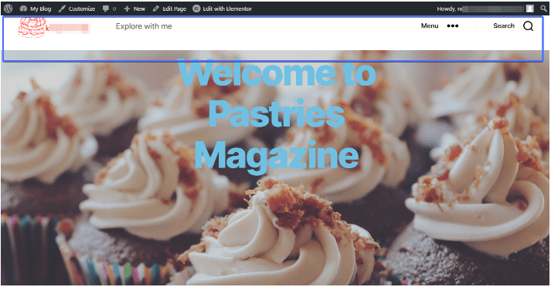Click the Customize paintbrush icon
The width and height of the screenshot is (551, 287).
(62, 8)
